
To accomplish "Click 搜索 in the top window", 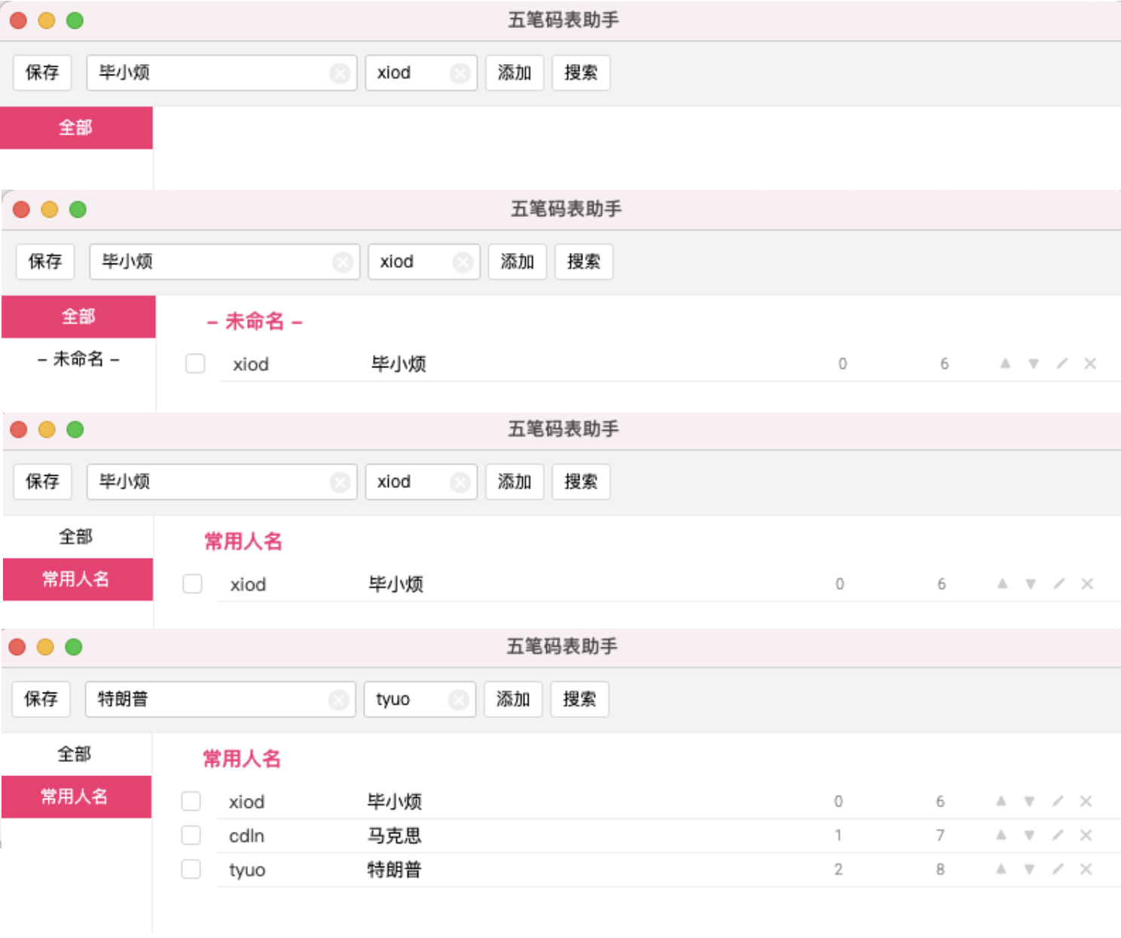I will point(581,73).
